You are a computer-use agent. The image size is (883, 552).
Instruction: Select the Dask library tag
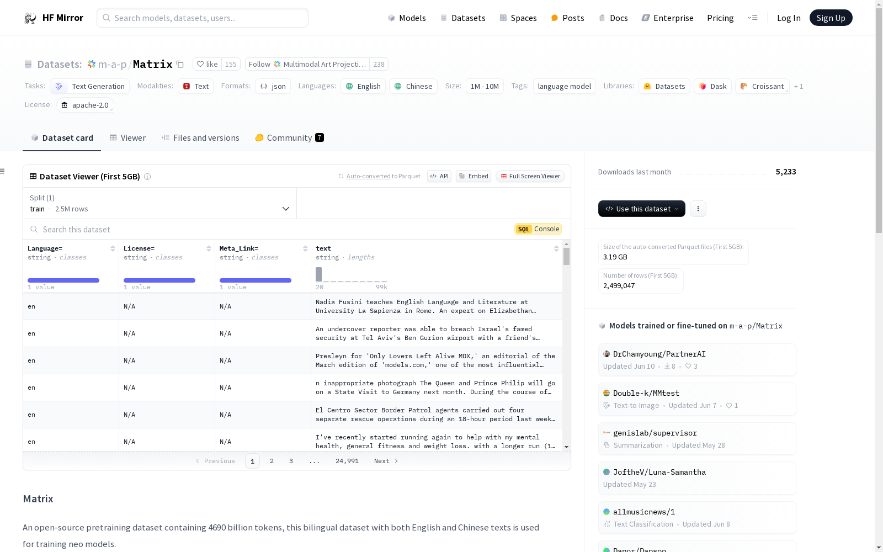tap(712, 86)
